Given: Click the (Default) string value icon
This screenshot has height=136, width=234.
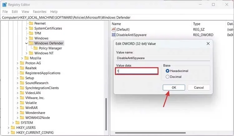Looking at the screenshot, I should 114,29.
